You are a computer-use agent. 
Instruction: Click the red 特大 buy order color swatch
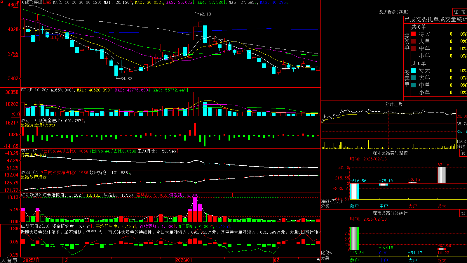[x=413, y=34]
